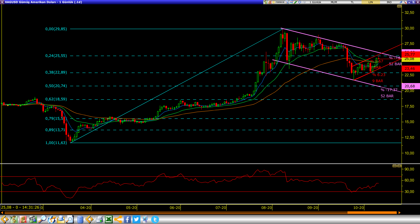This screenshot has width=420, height=224.
Task: Click the blue arrow detach icon at top
Action: click(401, 2)
